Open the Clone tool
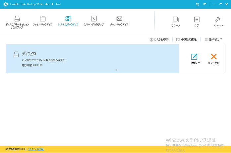This screenshot has height=153, width=231. (x=176, y=22)
